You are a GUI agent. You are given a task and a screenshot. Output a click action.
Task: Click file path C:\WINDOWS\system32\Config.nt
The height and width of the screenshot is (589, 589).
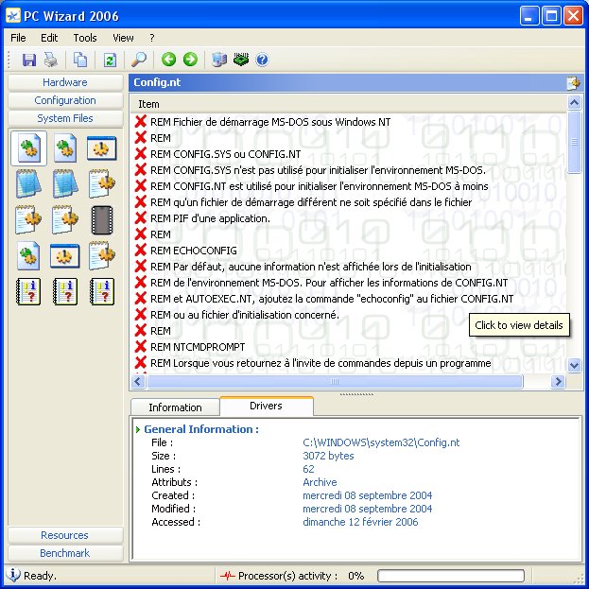pyautogui.click(x=381, y=442)
